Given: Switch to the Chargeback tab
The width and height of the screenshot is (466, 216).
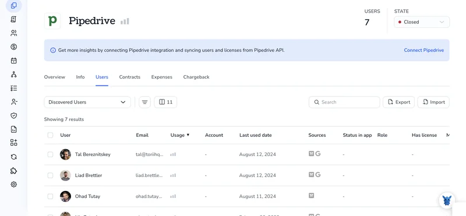Looking at the screenshot, I should (x=196, y=77).
